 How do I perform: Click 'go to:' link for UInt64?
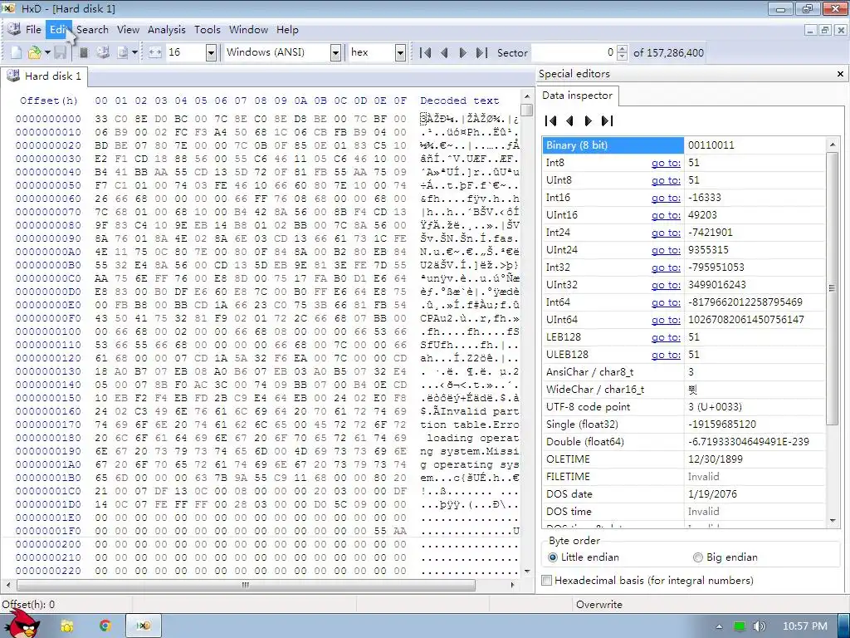tap(666, 320)
